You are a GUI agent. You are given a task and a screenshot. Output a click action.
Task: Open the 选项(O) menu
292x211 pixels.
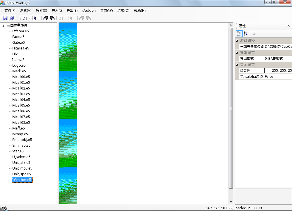click(123, 11)
